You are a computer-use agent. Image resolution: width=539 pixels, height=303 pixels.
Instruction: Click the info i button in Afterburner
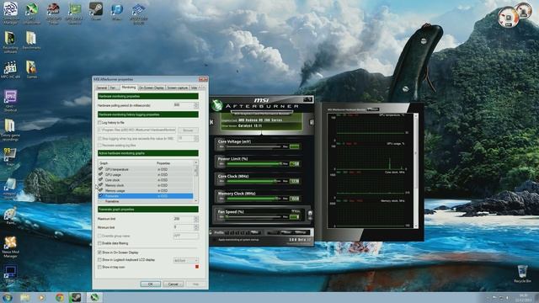tap(312, 122)
